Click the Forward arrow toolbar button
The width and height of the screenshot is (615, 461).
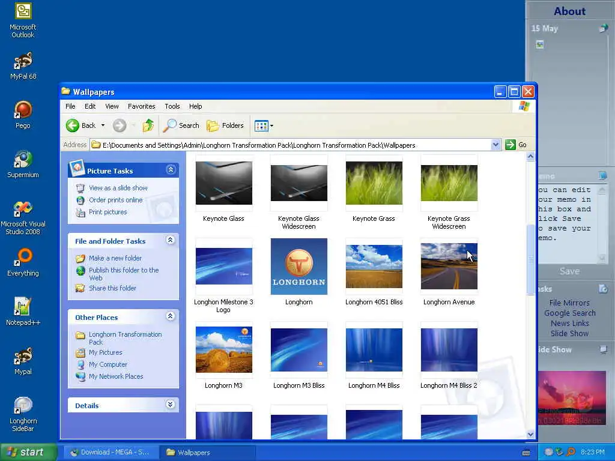(x=120, y=125)
